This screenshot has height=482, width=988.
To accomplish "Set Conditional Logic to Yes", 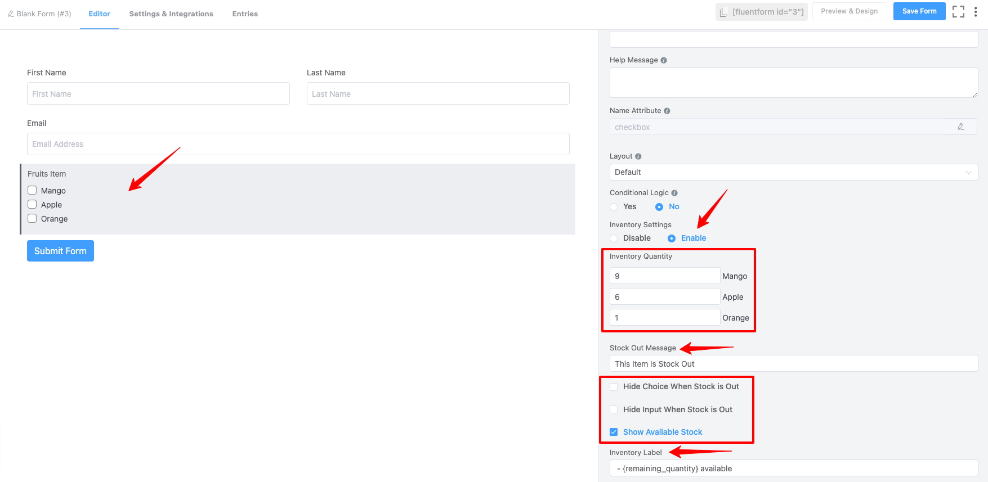I will [614, 207].
